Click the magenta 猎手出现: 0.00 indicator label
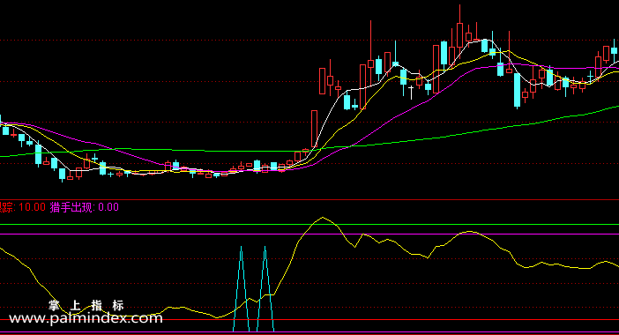The height and width of the screenshot is (335, 619). click(84, 207)
